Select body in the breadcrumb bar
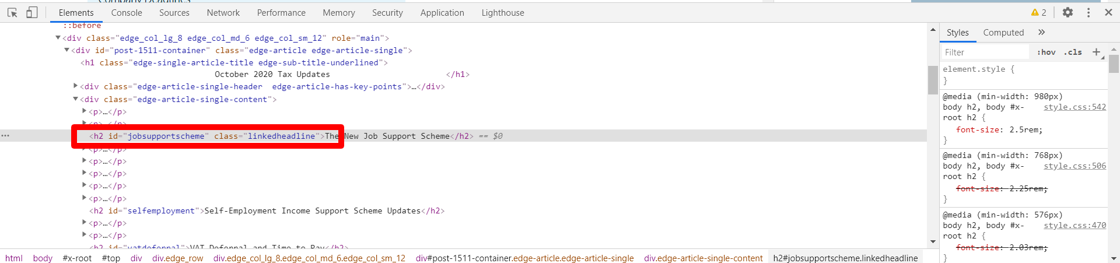The width and height of the screenshot is (1120, 263). click(x=43, y=258)
